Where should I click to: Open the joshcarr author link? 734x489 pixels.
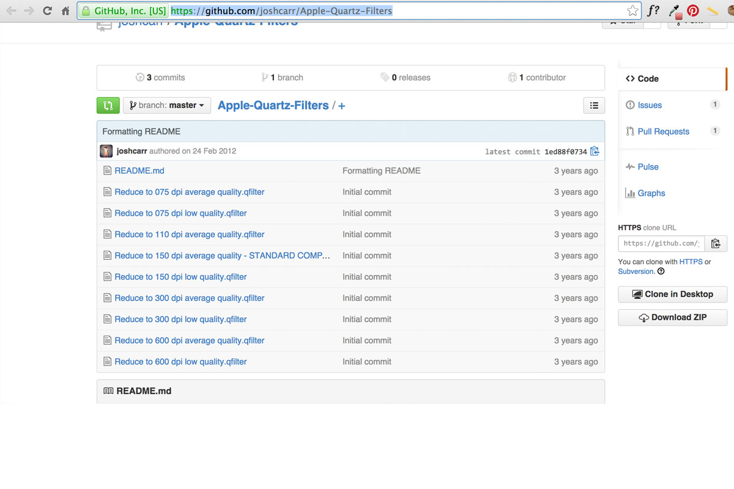[132, 151]
